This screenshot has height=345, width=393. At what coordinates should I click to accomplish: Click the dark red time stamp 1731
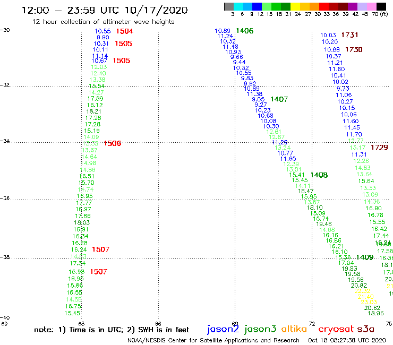(349, 35)
